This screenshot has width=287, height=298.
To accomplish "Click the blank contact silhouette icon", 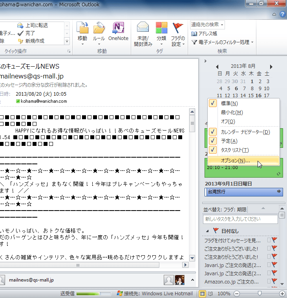I will click(168, 280).
